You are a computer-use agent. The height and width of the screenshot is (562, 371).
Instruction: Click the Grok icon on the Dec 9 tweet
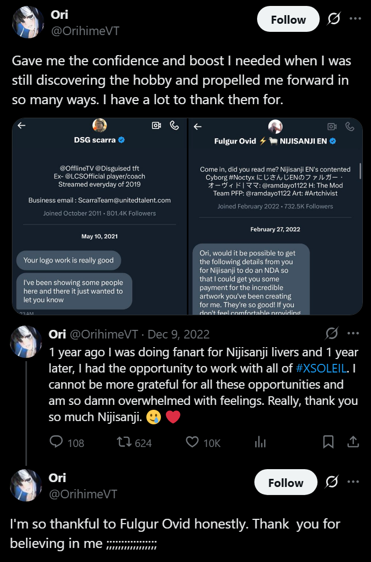tap(332, 333)
